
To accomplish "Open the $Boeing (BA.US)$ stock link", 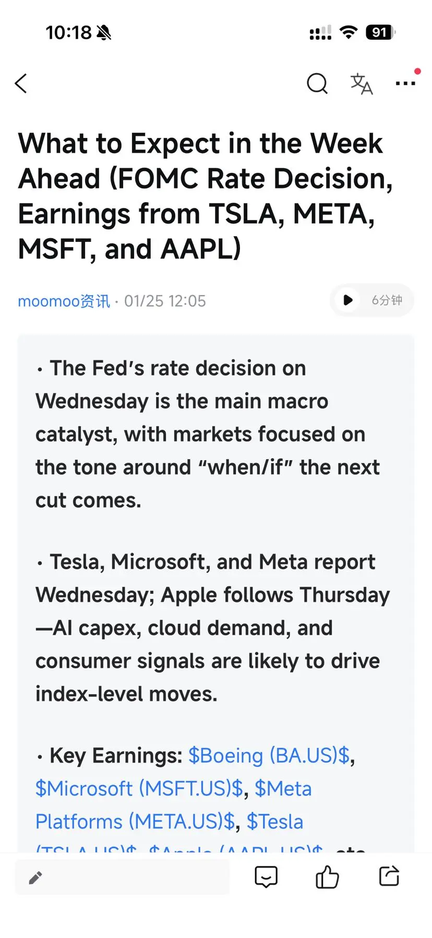I will click(269, 756).
